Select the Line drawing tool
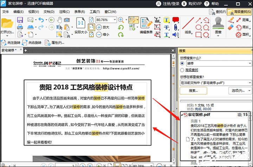This screenshot has width=253, height=167. click(189, 25)
